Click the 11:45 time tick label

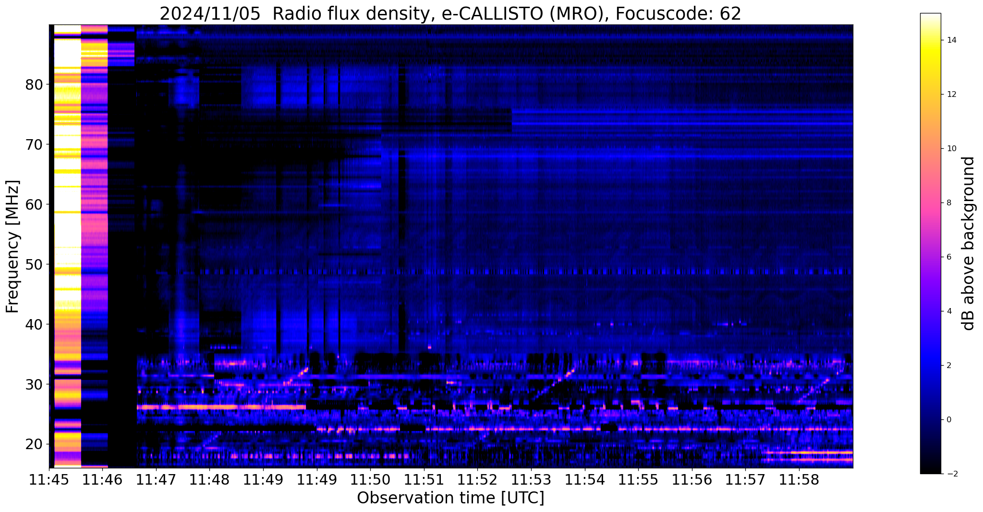point(49,480)
